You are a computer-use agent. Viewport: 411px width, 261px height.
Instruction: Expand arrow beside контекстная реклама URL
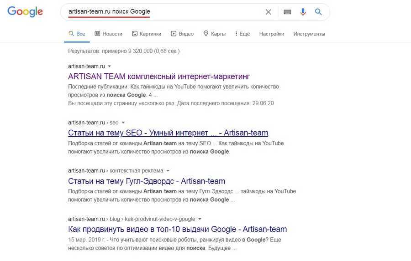click(168, 171)
